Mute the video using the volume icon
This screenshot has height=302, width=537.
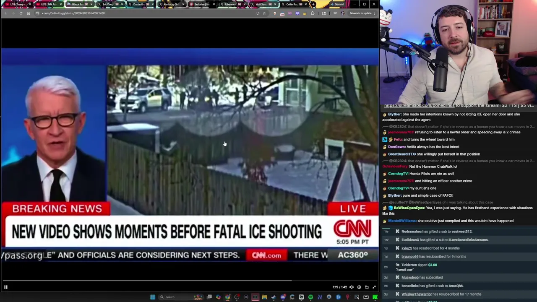[x=352, y=287]
